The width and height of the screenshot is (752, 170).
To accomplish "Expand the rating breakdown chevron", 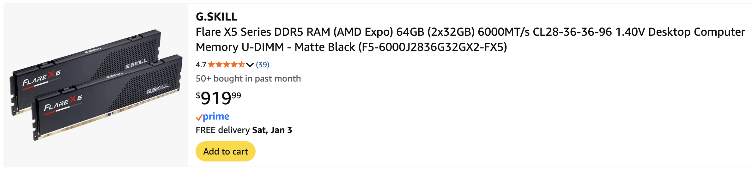I will (x=250, y=65).
